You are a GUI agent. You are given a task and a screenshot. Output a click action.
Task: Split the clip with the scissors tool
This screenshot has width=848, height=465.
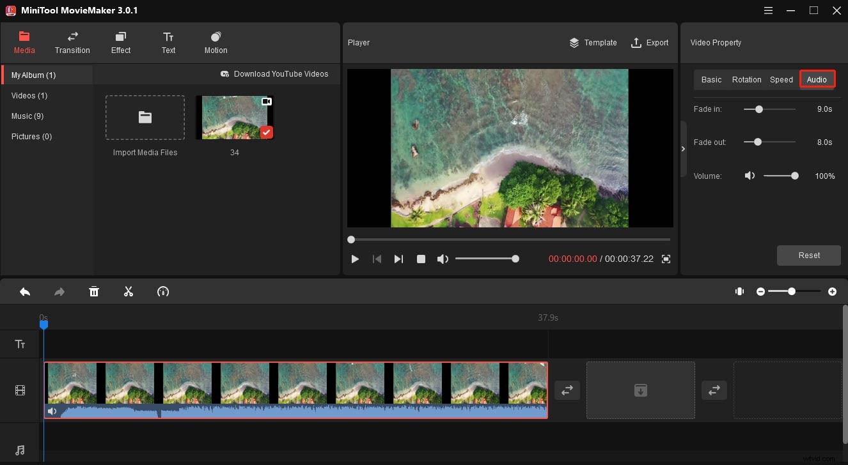(x=128, y=291)
